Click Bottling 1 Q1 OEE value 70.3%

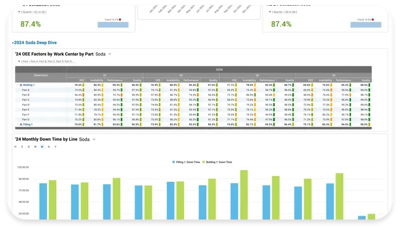78,85
